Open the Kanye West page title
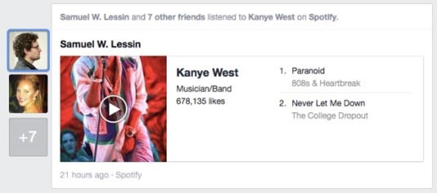The height and width of the screenshot is (193, 437). click(207, 73)
